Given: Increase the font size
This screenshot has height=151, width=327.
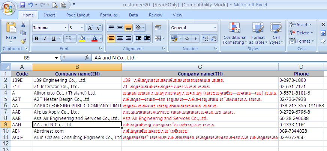Looking at the screenshot, I should coord(90,28).
